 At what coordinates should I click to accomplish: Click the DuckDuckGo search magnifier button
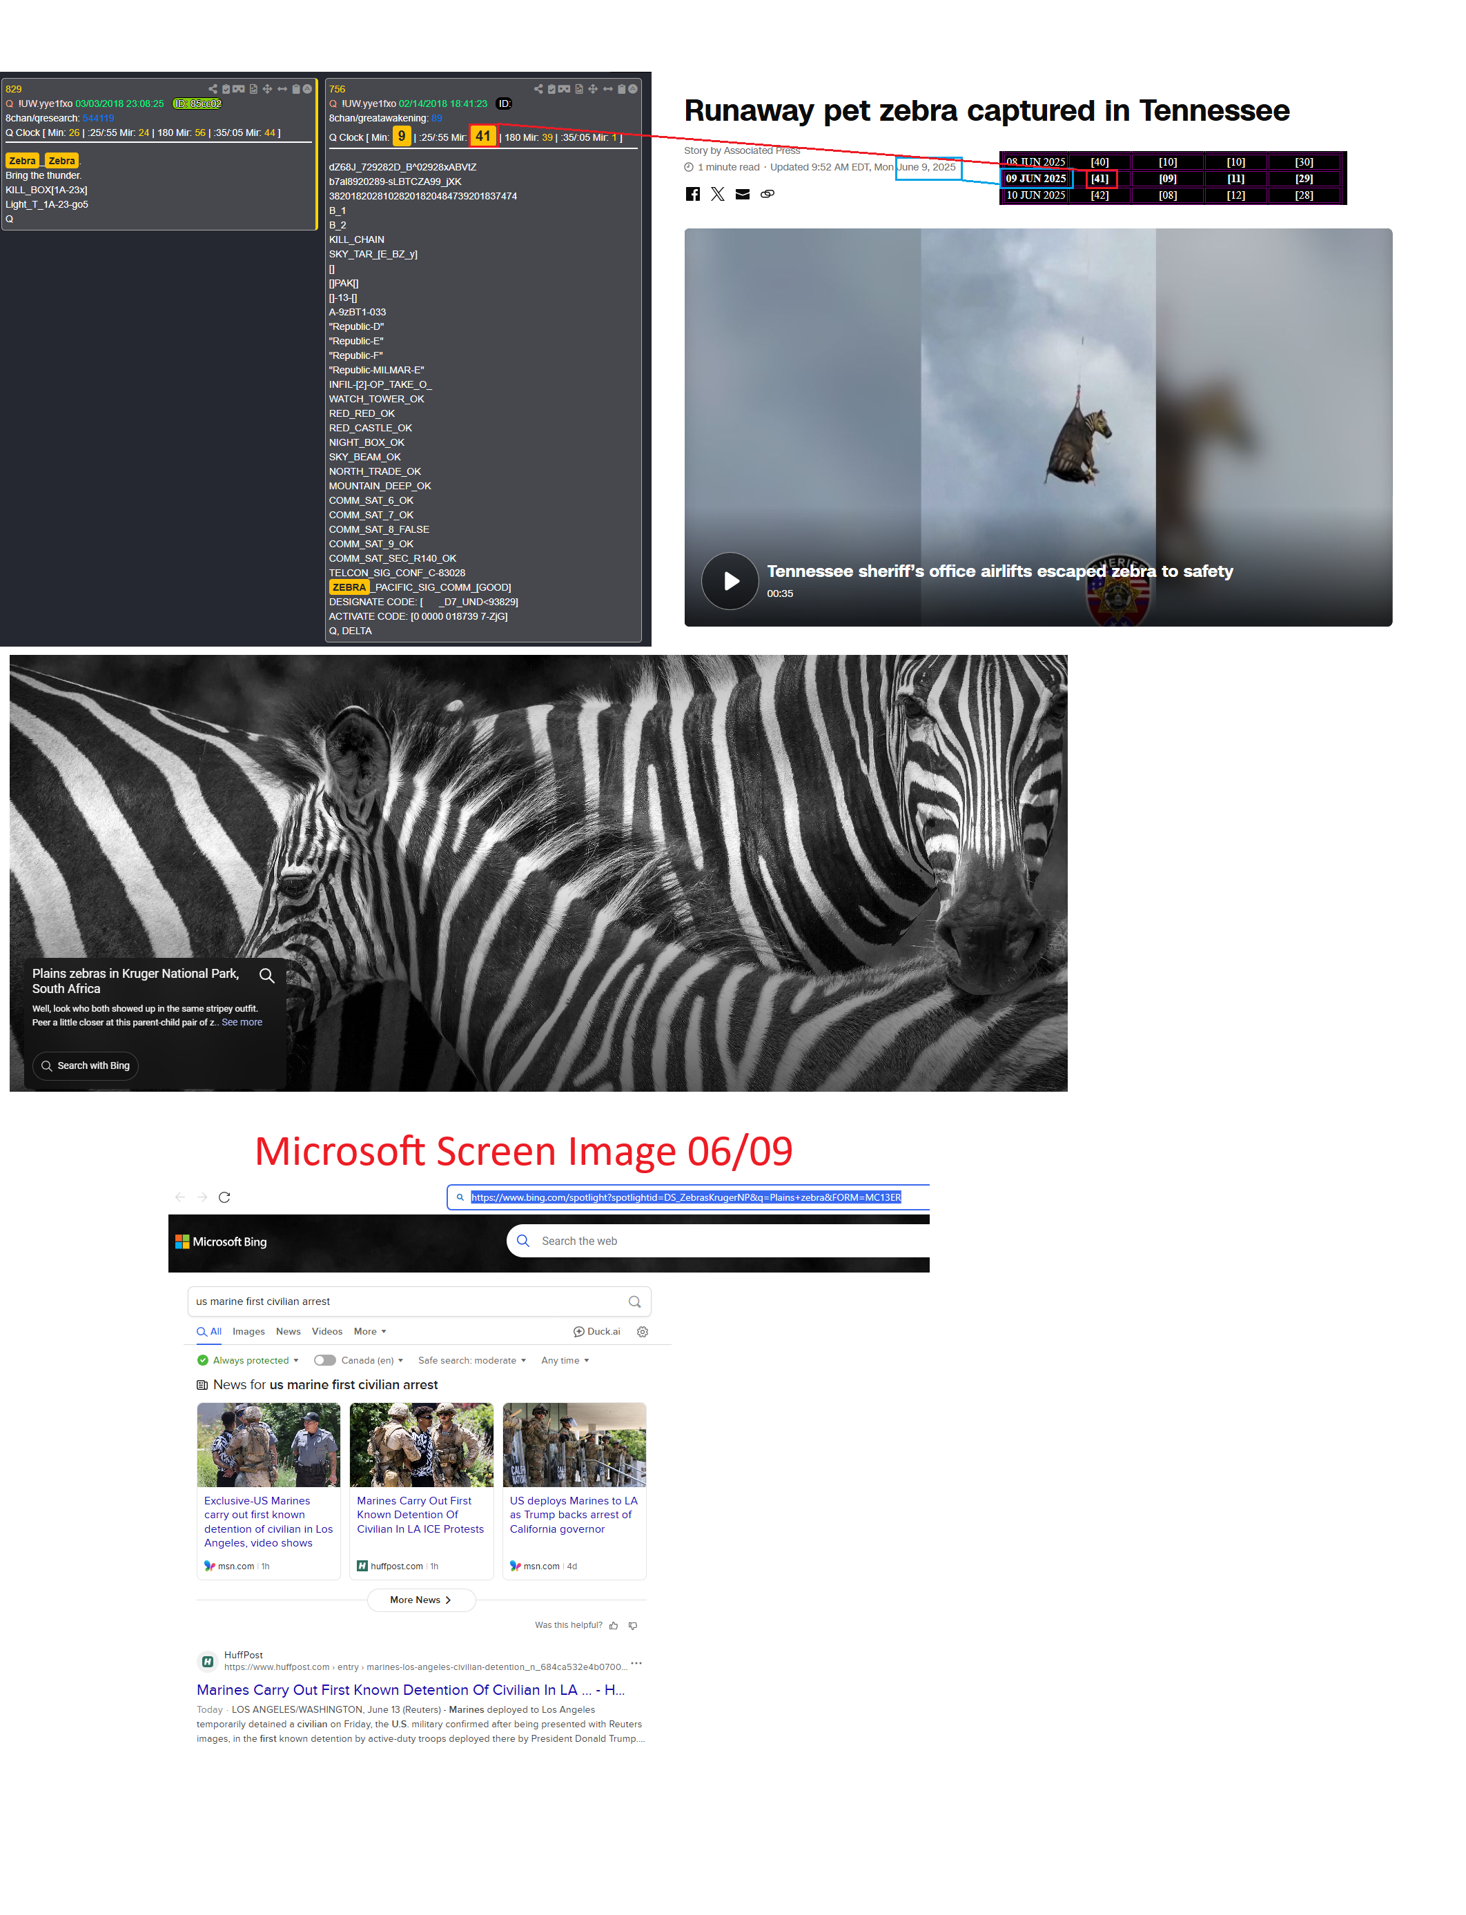634,1301
